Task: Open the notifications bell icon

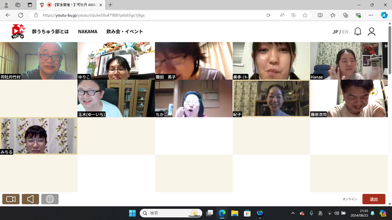Action: coord(358,32)
